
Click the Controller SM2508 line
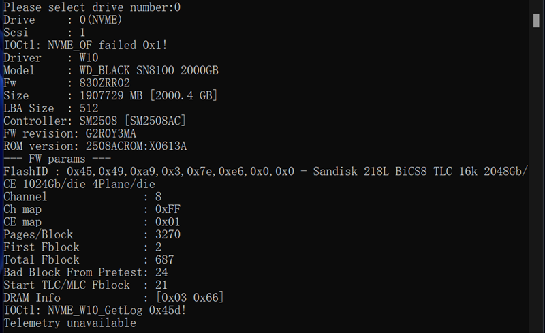click(x=95, y=121)
